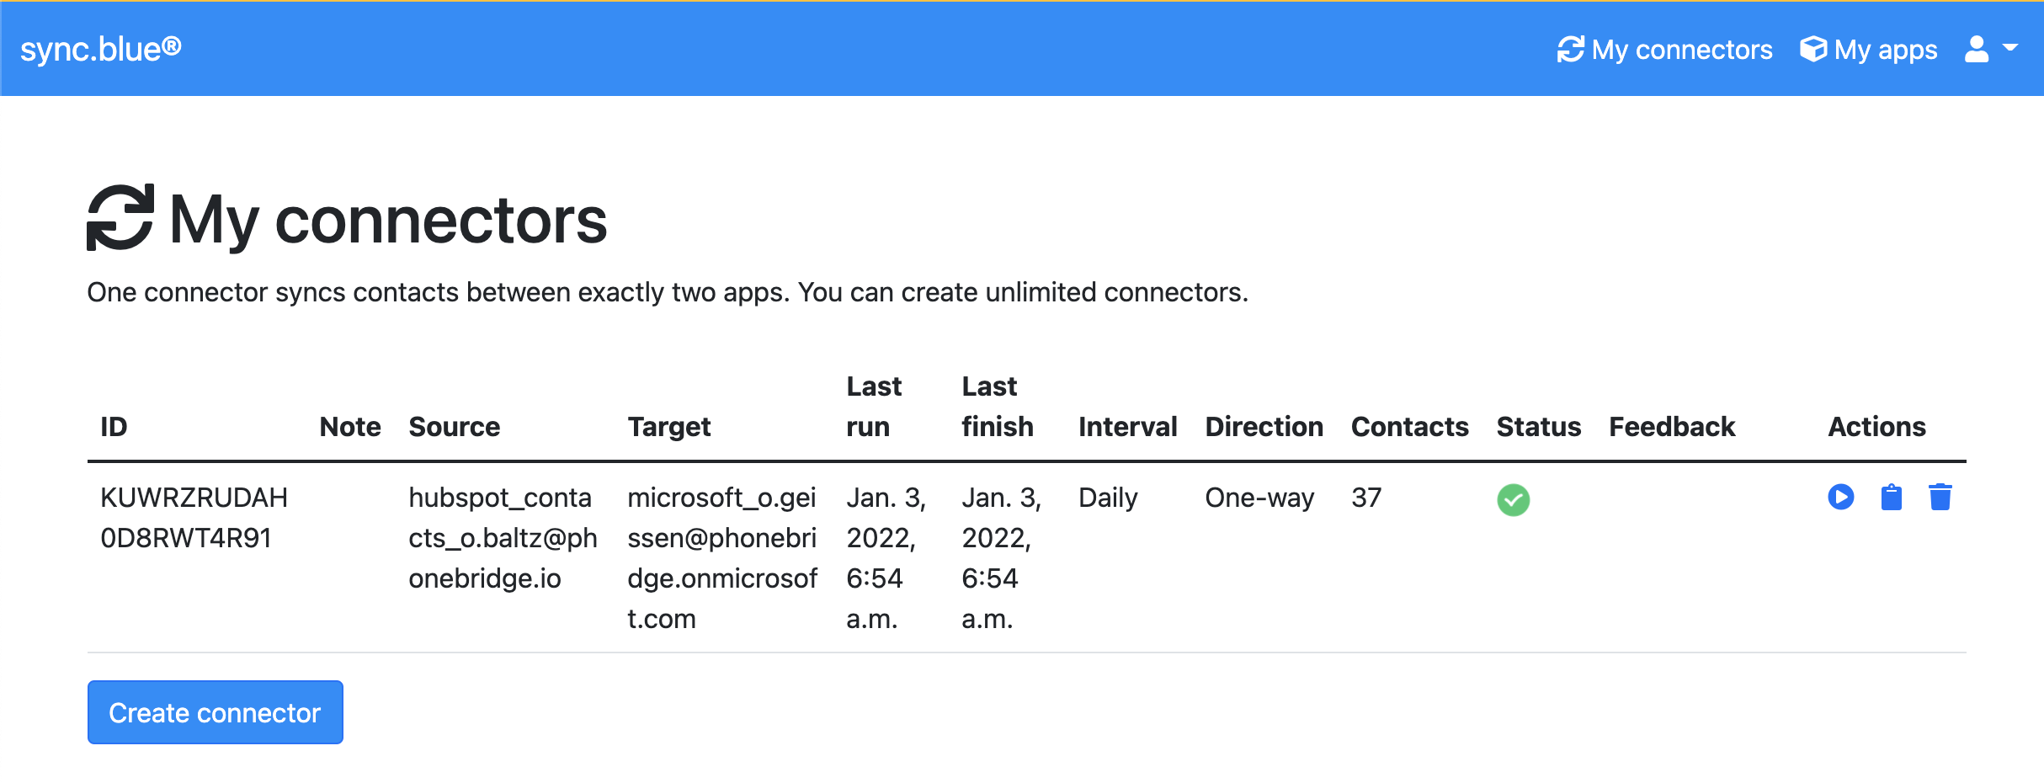Click the microsoft target account cell
This screenshot has width=2044, height=783.
point(721,557)
